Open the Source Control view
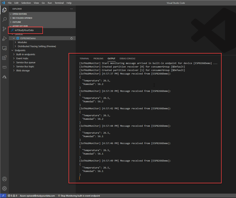The image size is (236, 198). (4, 29)
